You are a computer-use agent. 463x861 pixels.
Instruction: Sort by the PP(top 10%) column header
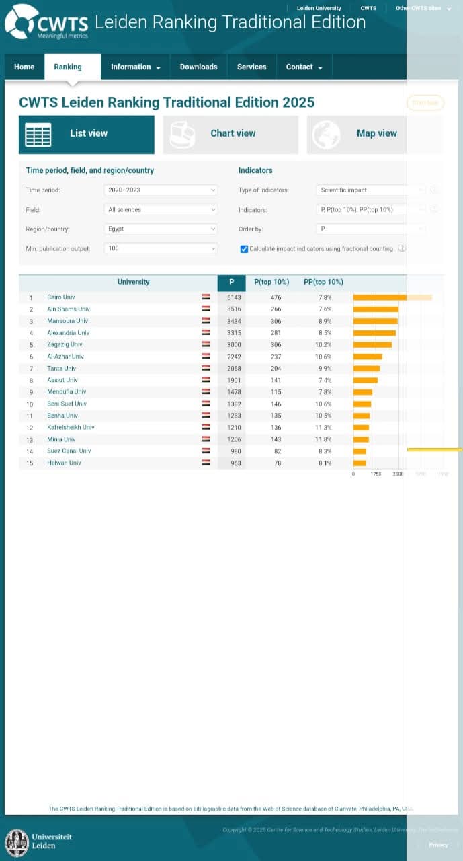323,283
